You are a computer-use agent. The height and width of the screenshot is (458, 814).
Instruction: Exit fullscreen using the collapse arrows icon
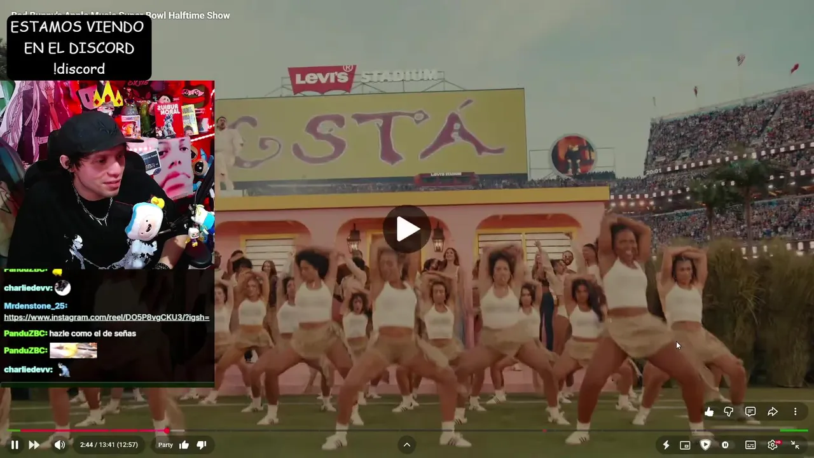(x=795, y=445)
